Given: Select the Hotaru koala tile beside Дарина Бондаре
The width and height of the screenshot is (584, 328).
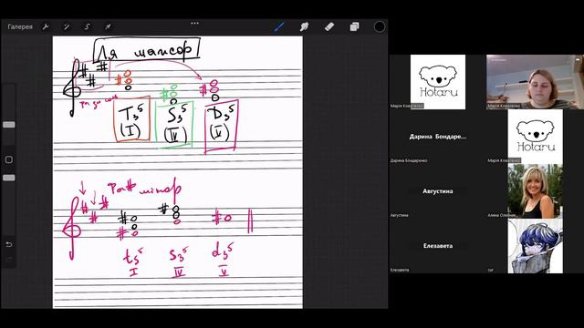Looking at the screenshot, I should (536, 137).
